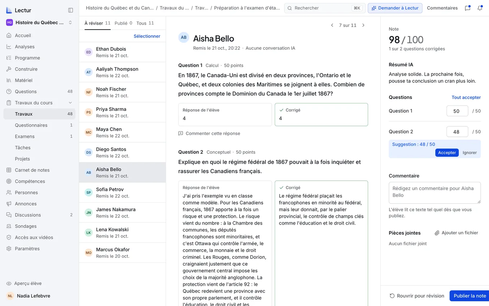Click the Accueil home icon

[9, 35]
